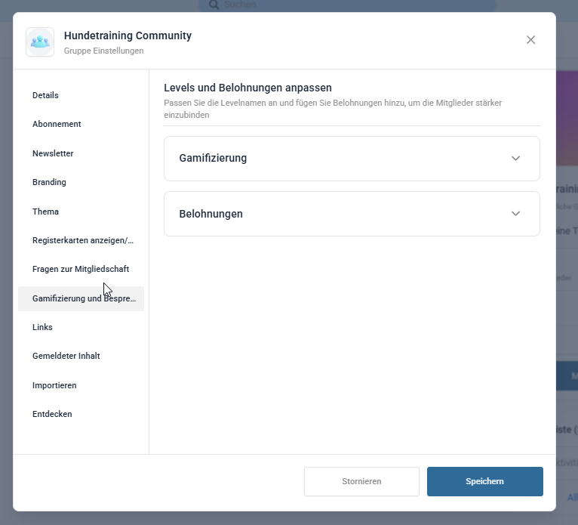
Task: Click the Hundetraining Community group avatar icon
Action: tap(40, 42)
